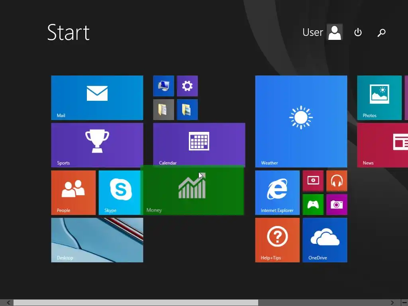
Task: Open the Video small tile
Action: [313, 181]
